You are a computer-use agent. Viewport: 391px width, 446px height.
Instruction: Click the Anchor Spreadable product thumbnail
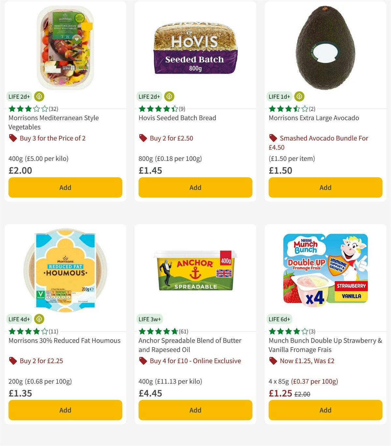195,270
